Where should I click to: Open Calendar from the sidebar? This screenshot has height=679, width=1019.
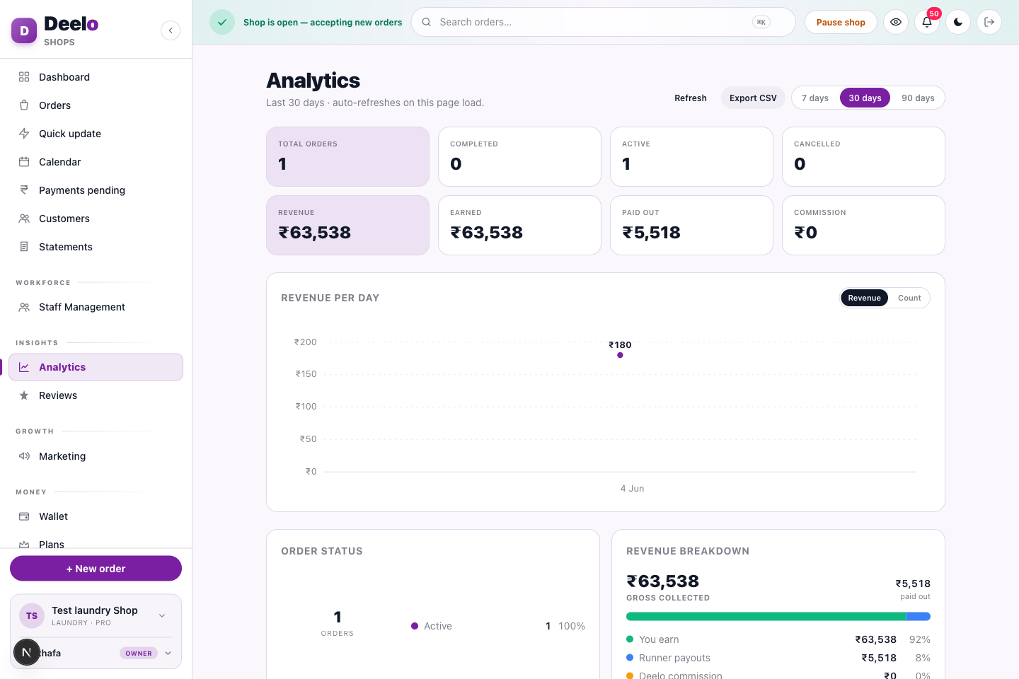click(96, 162)
